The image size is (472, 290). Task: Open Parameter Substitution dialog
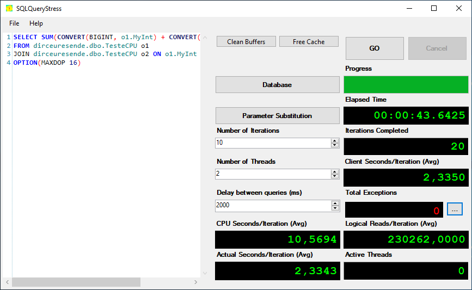pos(277,116)
